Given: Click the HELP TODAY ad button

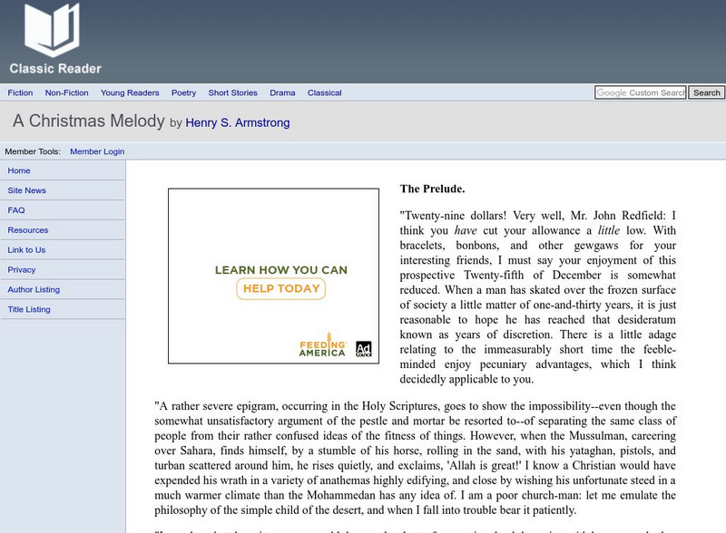Looking at the screenshot, I should pyautogui.click(x=281, y=288).
